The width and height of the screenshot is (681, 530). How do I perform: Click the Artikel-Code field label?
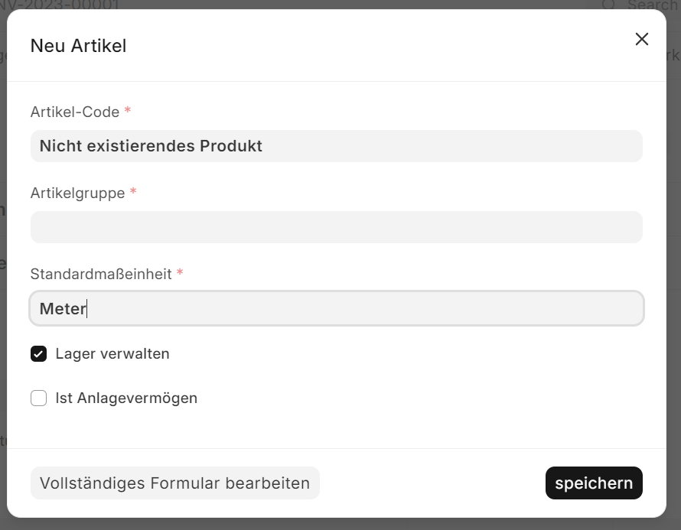click(x=75, y=112)
